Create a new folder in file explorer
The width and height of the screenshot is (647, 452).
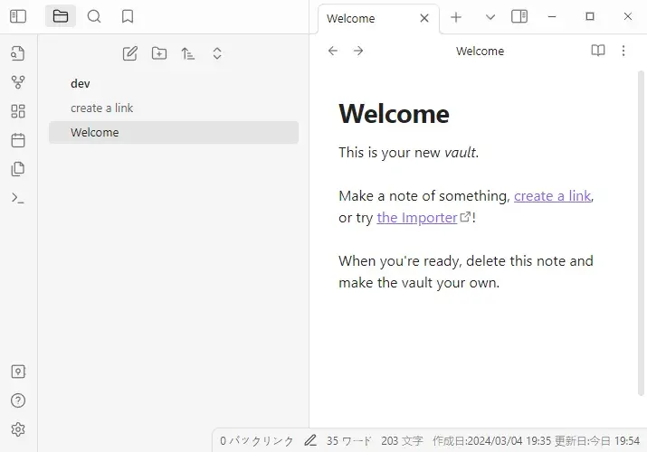pyautogui.click(x=159, y=53)
